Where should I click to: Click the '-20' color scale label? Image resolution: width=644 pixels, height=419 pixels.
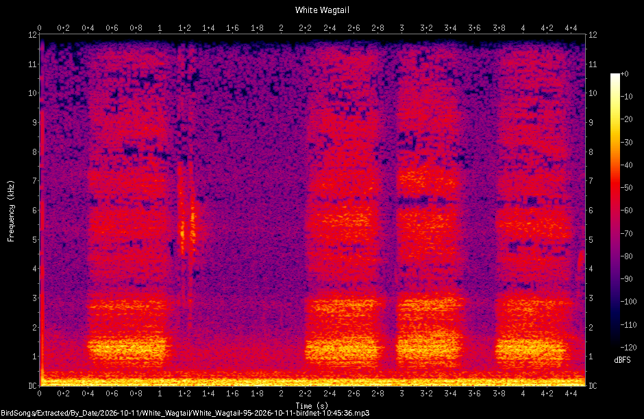626,119
